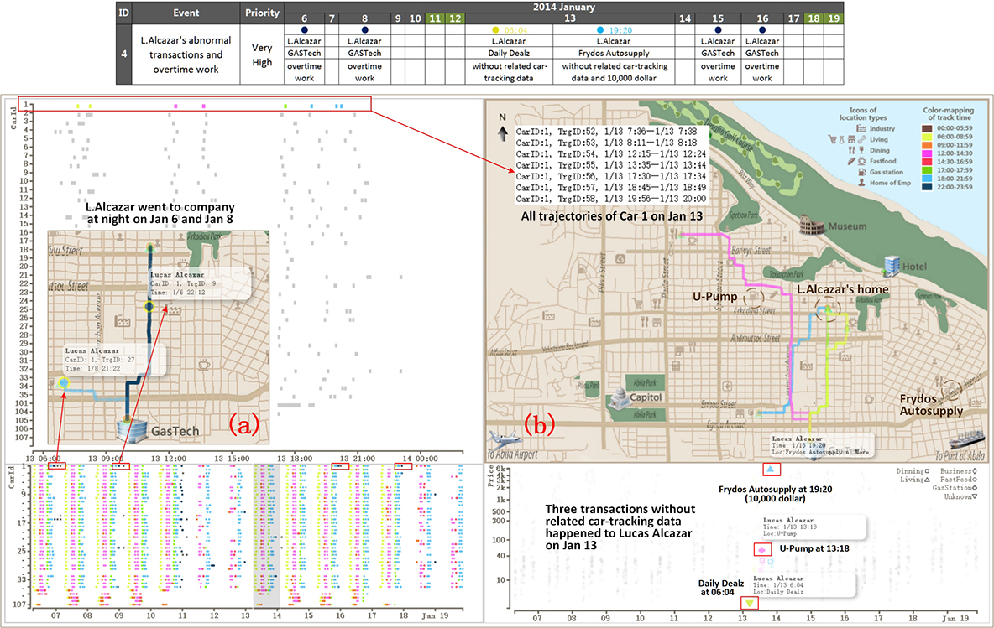Image resolution: width=994 pixels, height=628 pixels.
Task: Click the yellow 06:00-08:59 color swatch
Action: (x=927, y=137)
